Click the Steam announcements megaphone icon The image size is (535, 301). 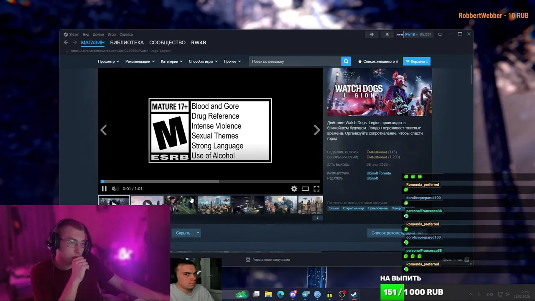(372, 34)
